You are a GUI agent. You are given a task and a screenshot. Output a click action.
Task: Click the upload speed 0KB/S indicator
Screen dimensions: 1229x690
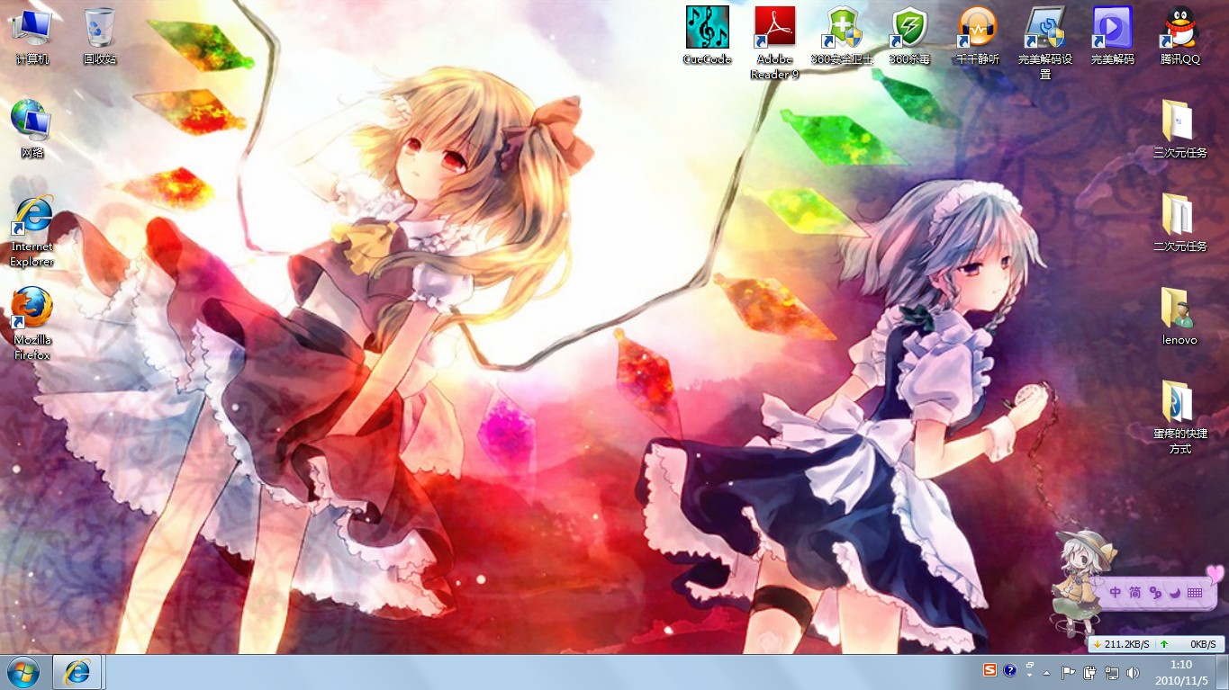coord(1188,644)
